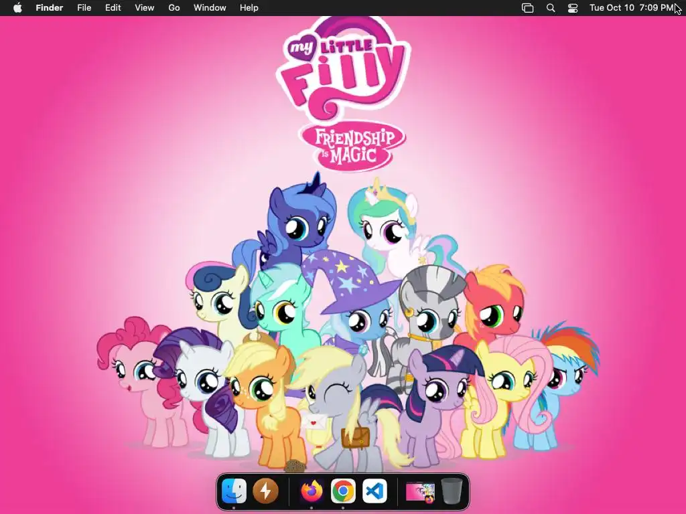Open the Finder application menu

coord(50,8)
